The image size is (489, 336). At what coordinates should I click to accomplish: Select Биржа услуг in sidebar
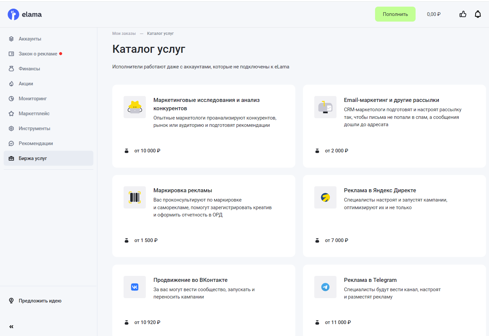click(49, 158)
